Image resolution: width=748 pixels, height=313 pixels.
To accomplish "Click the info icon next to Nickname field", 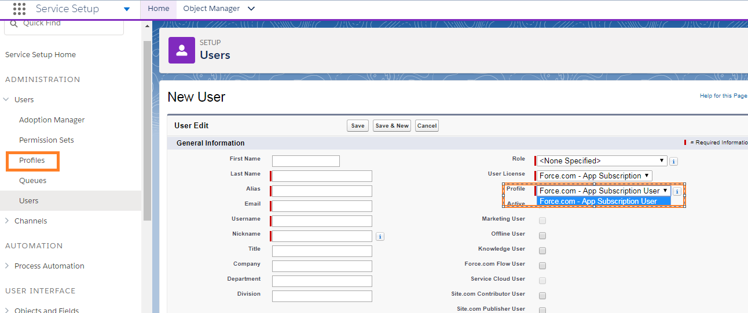I will pos(380,236).
